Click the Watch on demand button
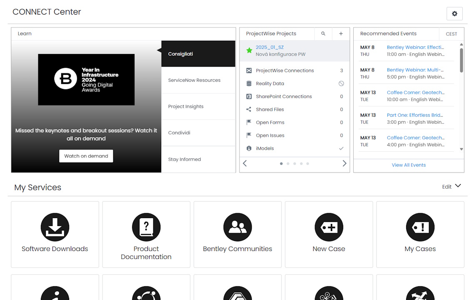 pyautogui.click(x=86, y=156)
